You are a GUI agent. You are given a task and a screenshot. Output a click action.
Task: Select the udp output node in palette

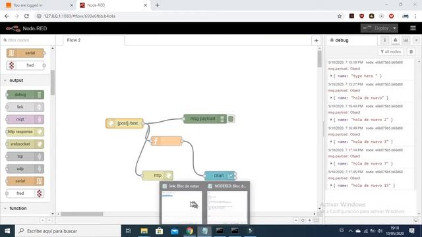tap(25, 169)
